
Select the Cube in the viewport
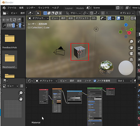click(x=80, y=52)
